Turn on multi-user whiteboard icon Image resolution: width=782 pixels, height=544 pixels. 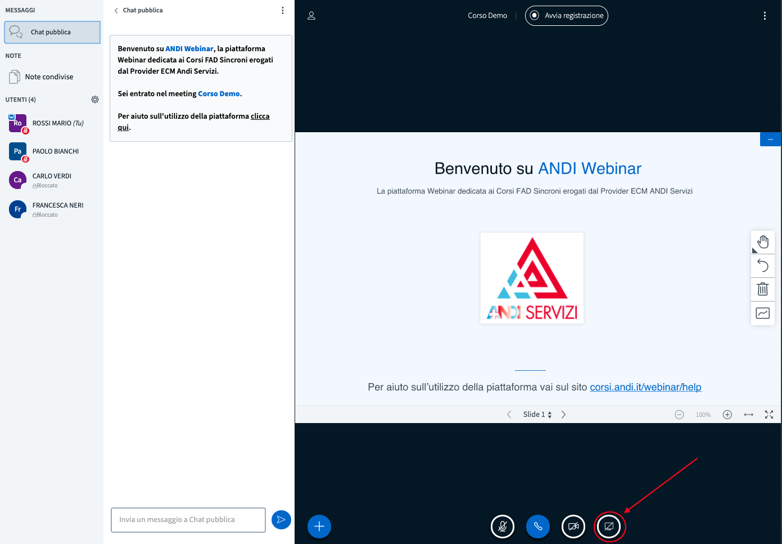coord(763,313)
